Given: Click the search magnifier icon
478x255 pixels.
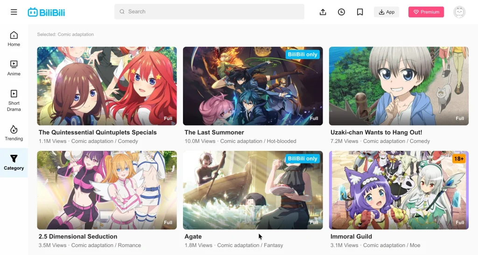Looking at the screenshot, I should 122,12.
